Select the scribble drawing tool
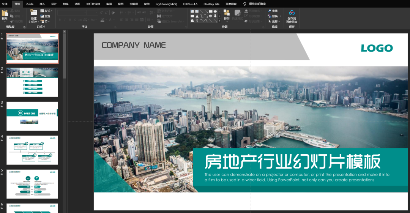This screenshot has height=213, width=410. click(x=197, y=21)
